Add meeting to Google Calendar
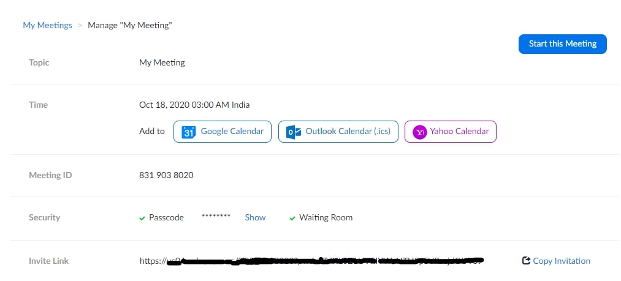This screenshot has width=621, height=281. [222, 132]
